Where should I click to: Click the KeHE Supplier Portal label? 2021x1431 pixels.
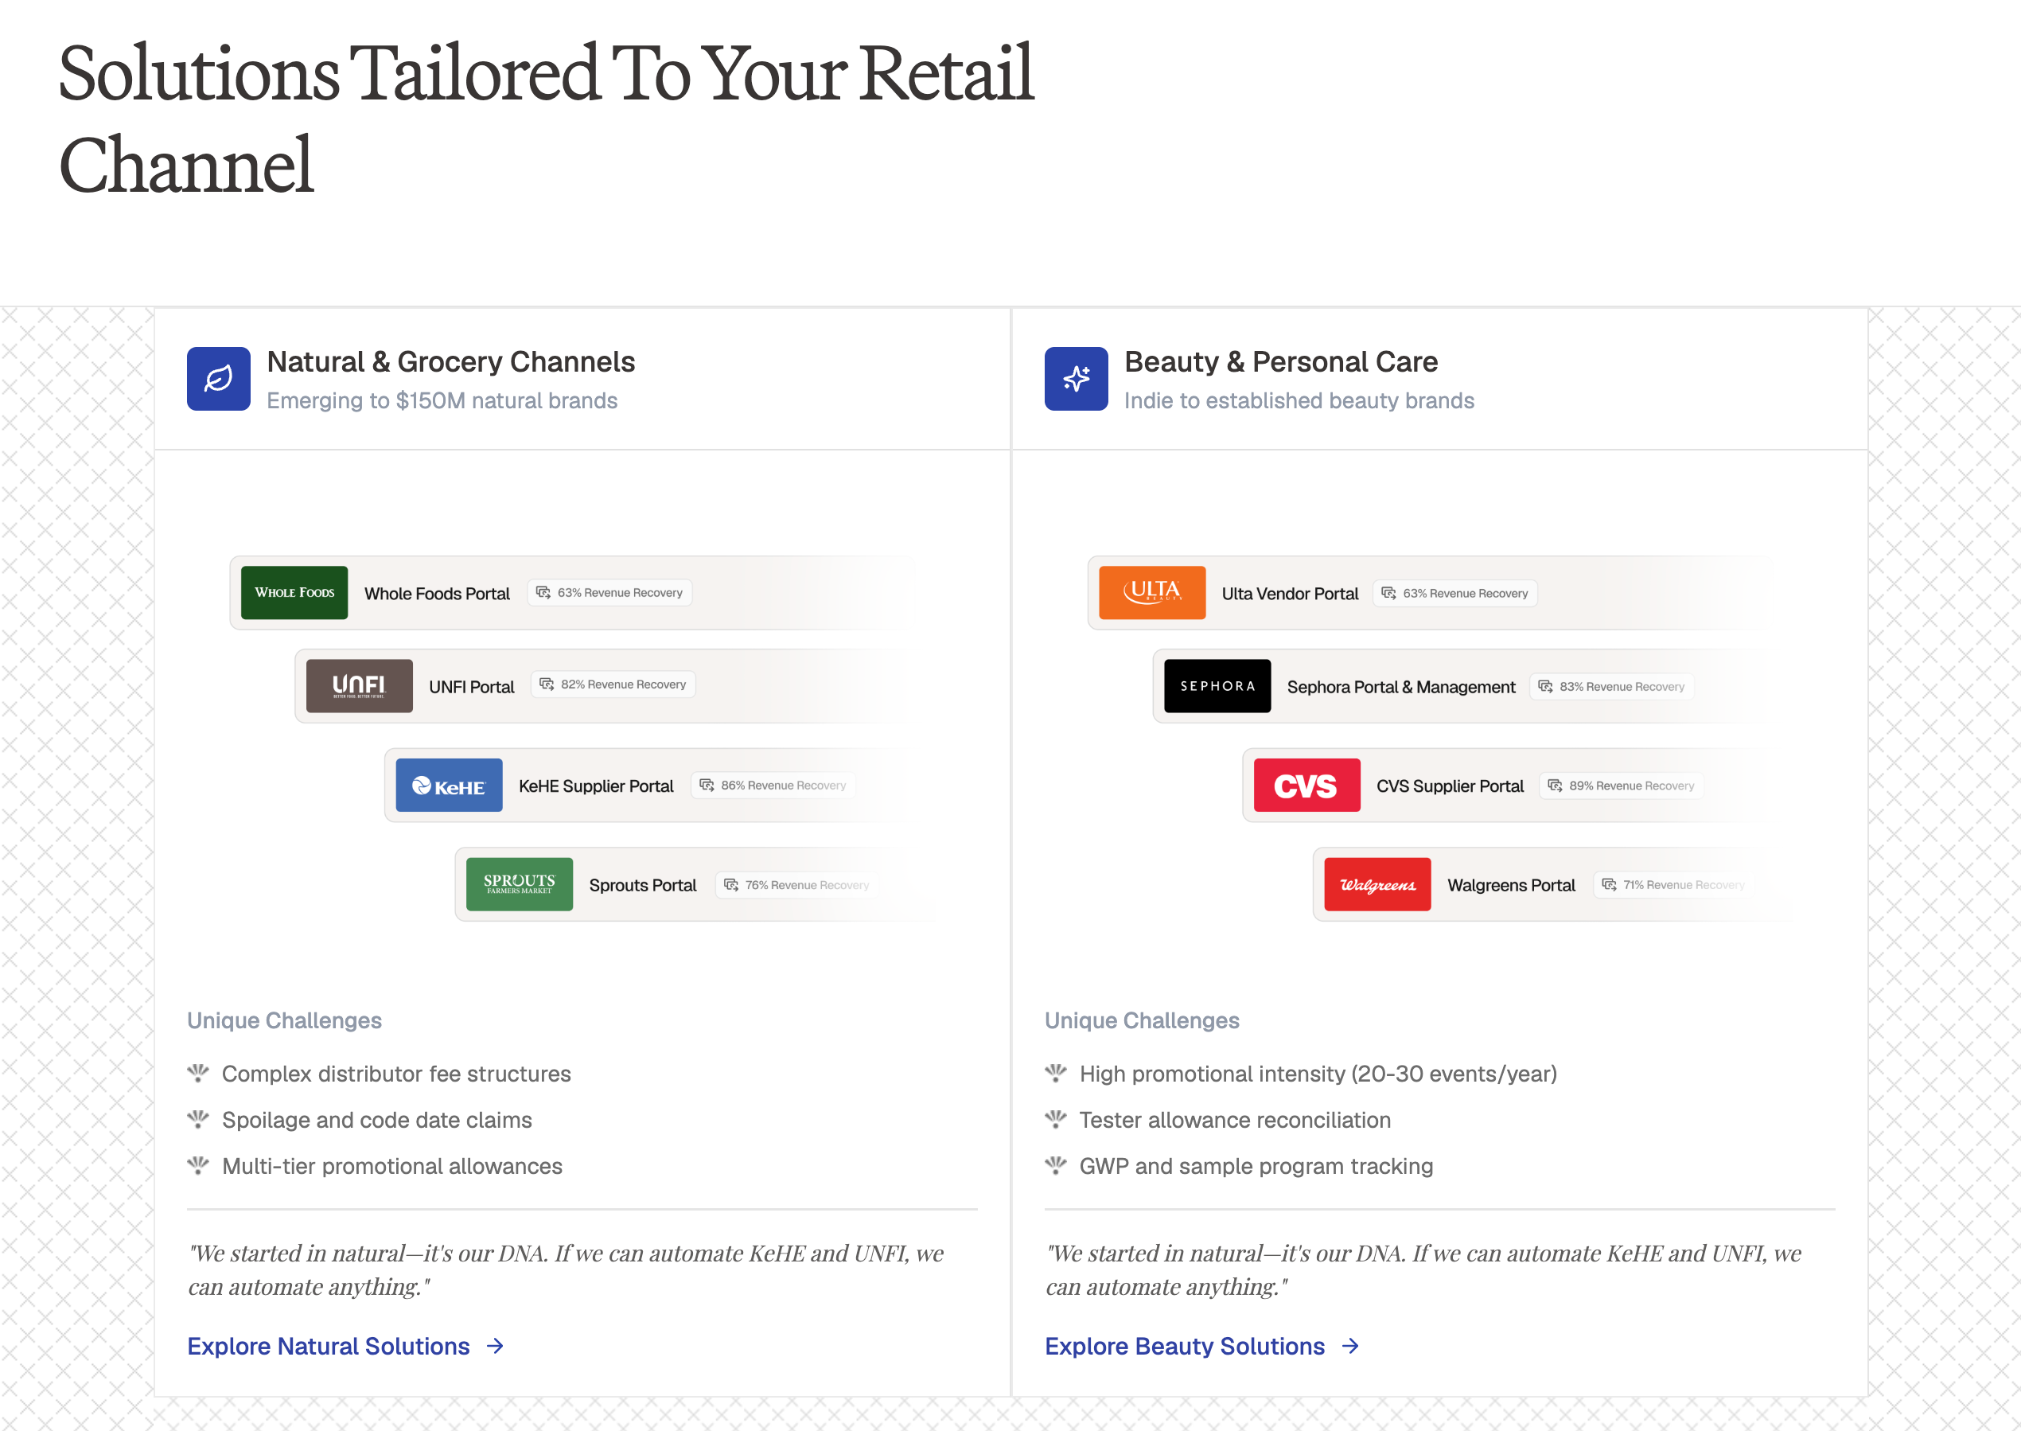click(595, 785)
